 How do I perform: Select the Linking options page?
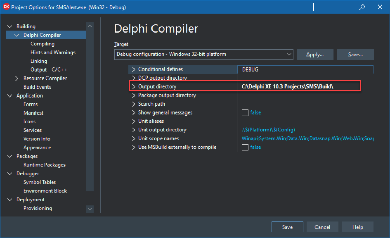point(38,61)
